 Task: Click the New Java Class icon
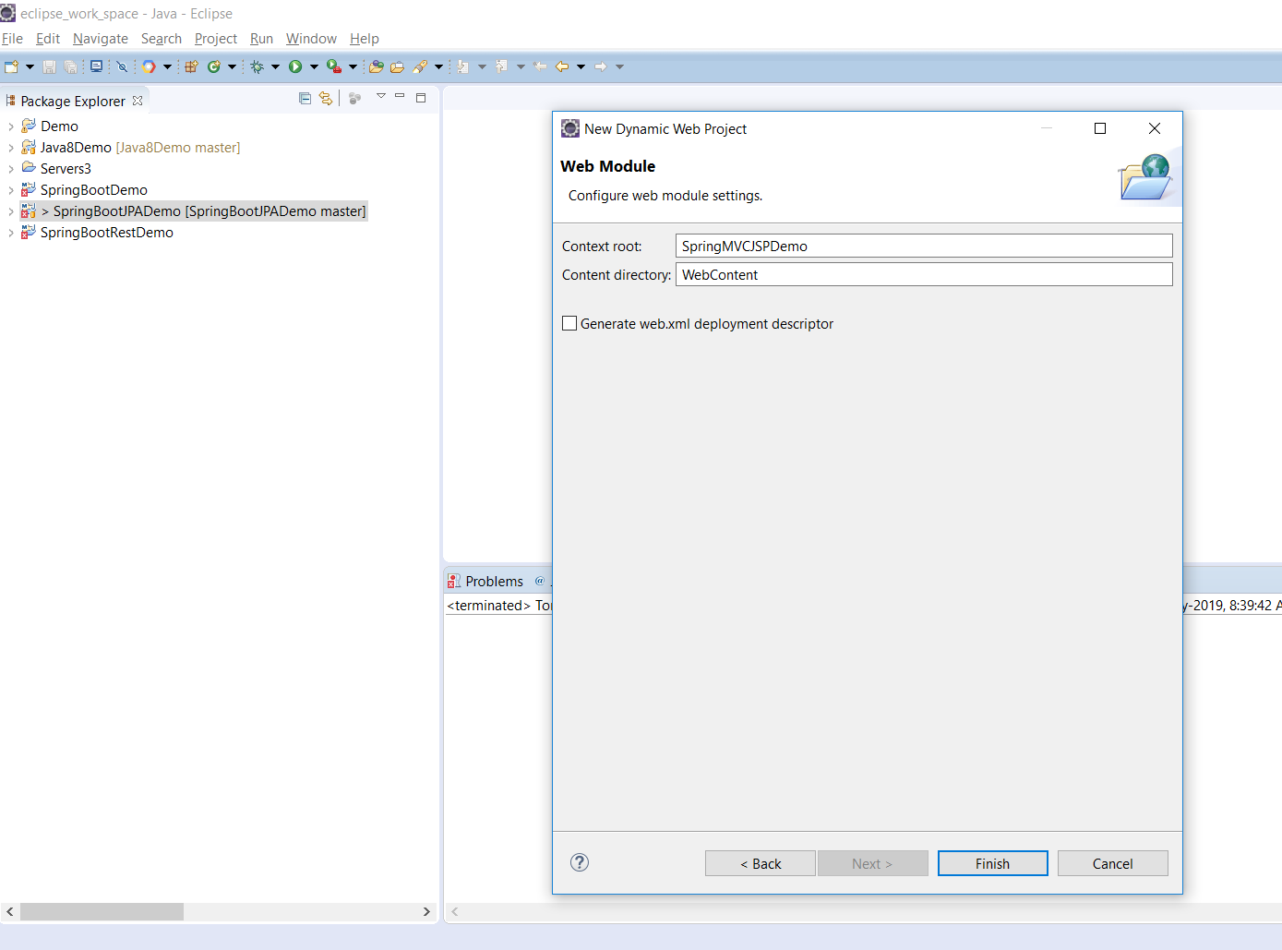click(214, 66)
